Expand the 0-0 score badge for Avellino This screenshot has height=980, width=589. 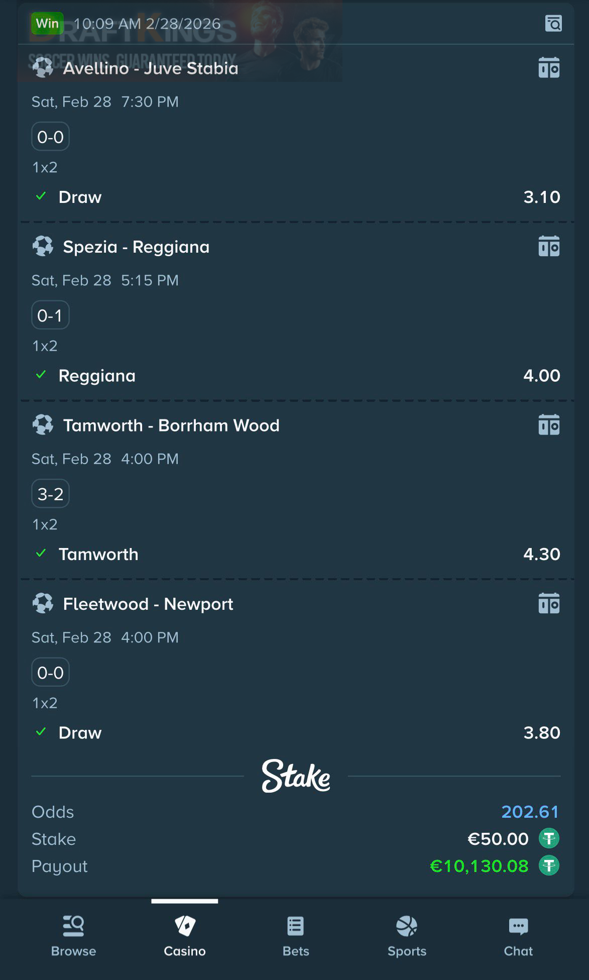pyautogui.click(x=50, y=136)
